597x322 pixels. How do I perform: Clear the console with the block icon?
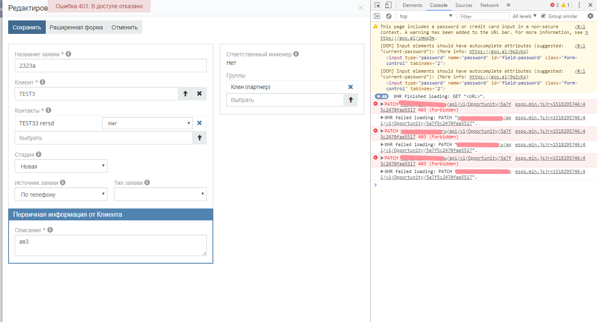tap(389, 16)
